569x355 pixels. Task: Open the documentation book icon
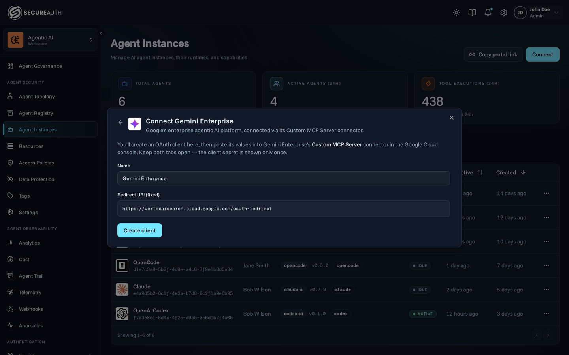point(472,13)
